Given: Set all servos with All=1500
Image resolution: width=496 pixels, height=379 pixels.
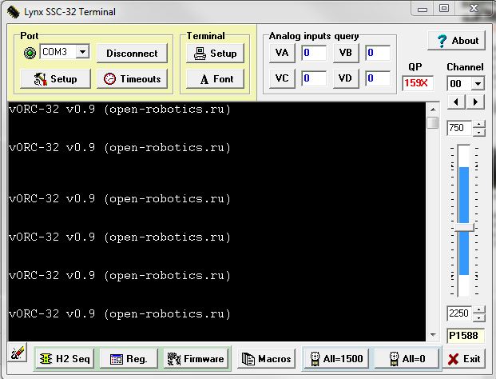Looking at the screenshot, I should tap(334, 359).
